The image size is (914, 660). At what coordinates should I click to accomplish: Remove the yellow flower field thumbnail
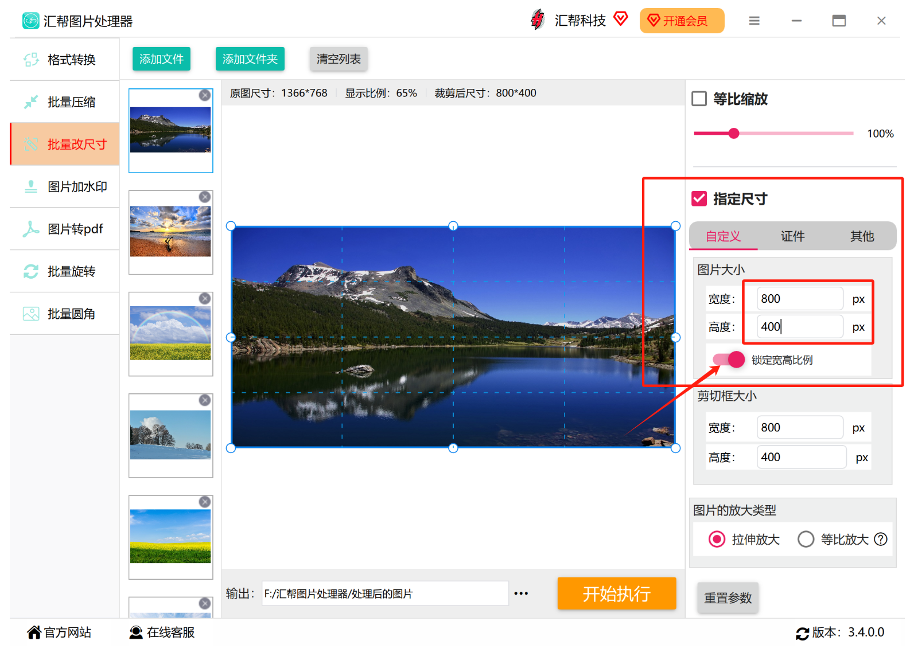click(x=204, y=502)
